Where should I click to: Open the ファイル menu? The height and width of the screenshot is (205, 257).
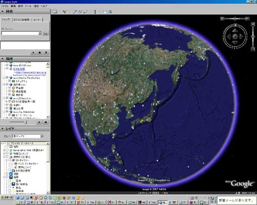(5, 6)
